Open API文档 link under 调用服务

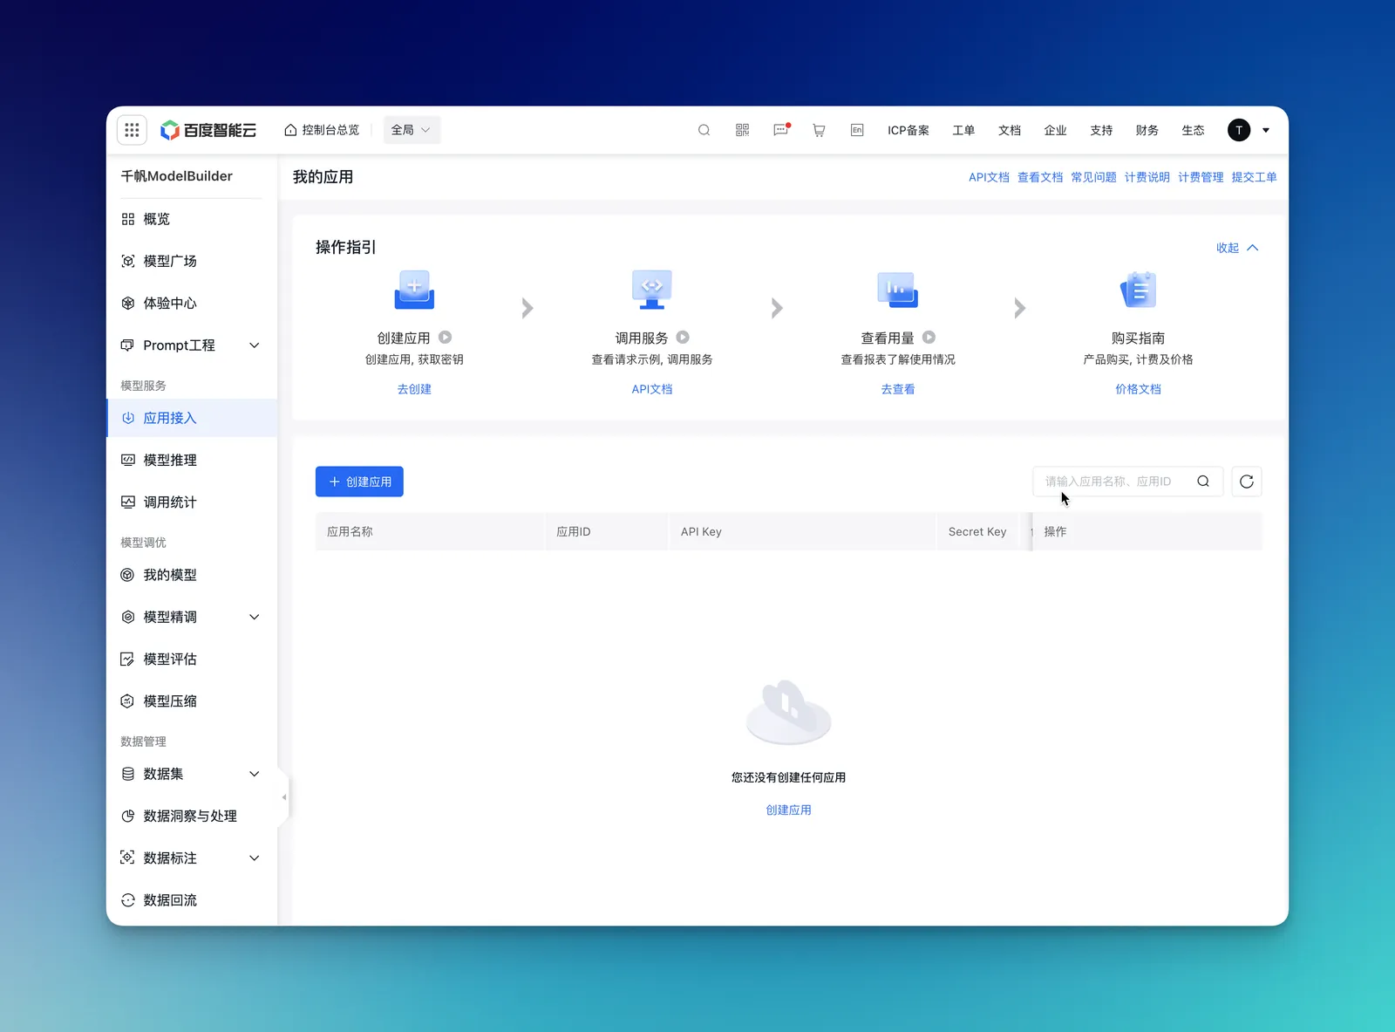pyautogui.click(x=652, y=389)
